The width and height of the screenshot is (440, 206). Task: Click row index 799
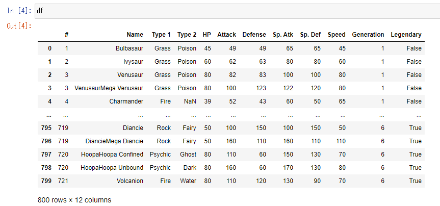[x=46, y=181]
